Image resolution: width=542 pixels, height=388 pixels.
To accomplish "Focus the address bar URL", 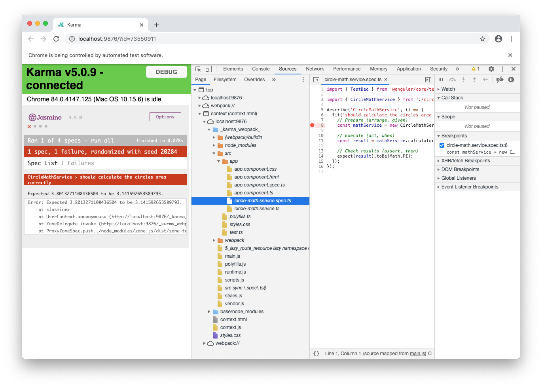I will point(117,39).
